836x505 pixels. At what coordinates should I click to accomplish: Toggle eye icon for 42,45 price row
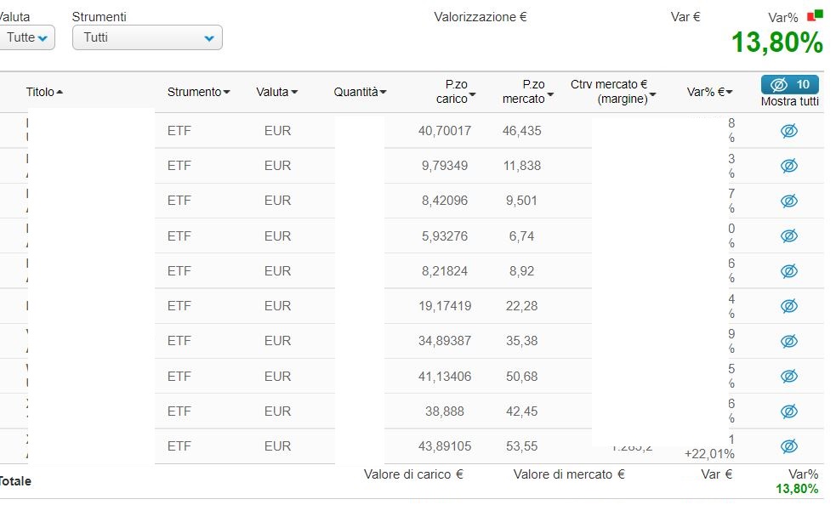(x=789, y=411)
